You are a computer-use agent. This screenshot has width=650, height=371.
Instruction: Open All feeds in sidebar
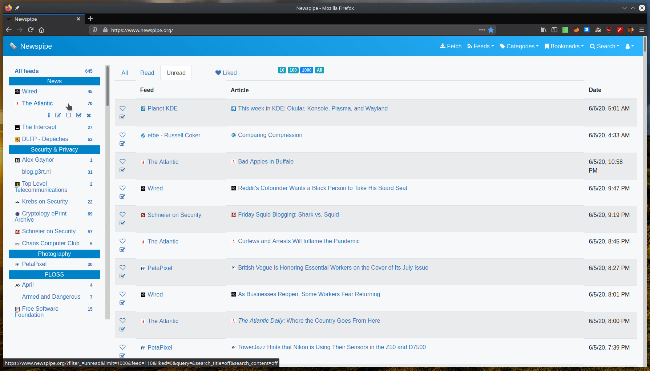[x=27, y=71]
